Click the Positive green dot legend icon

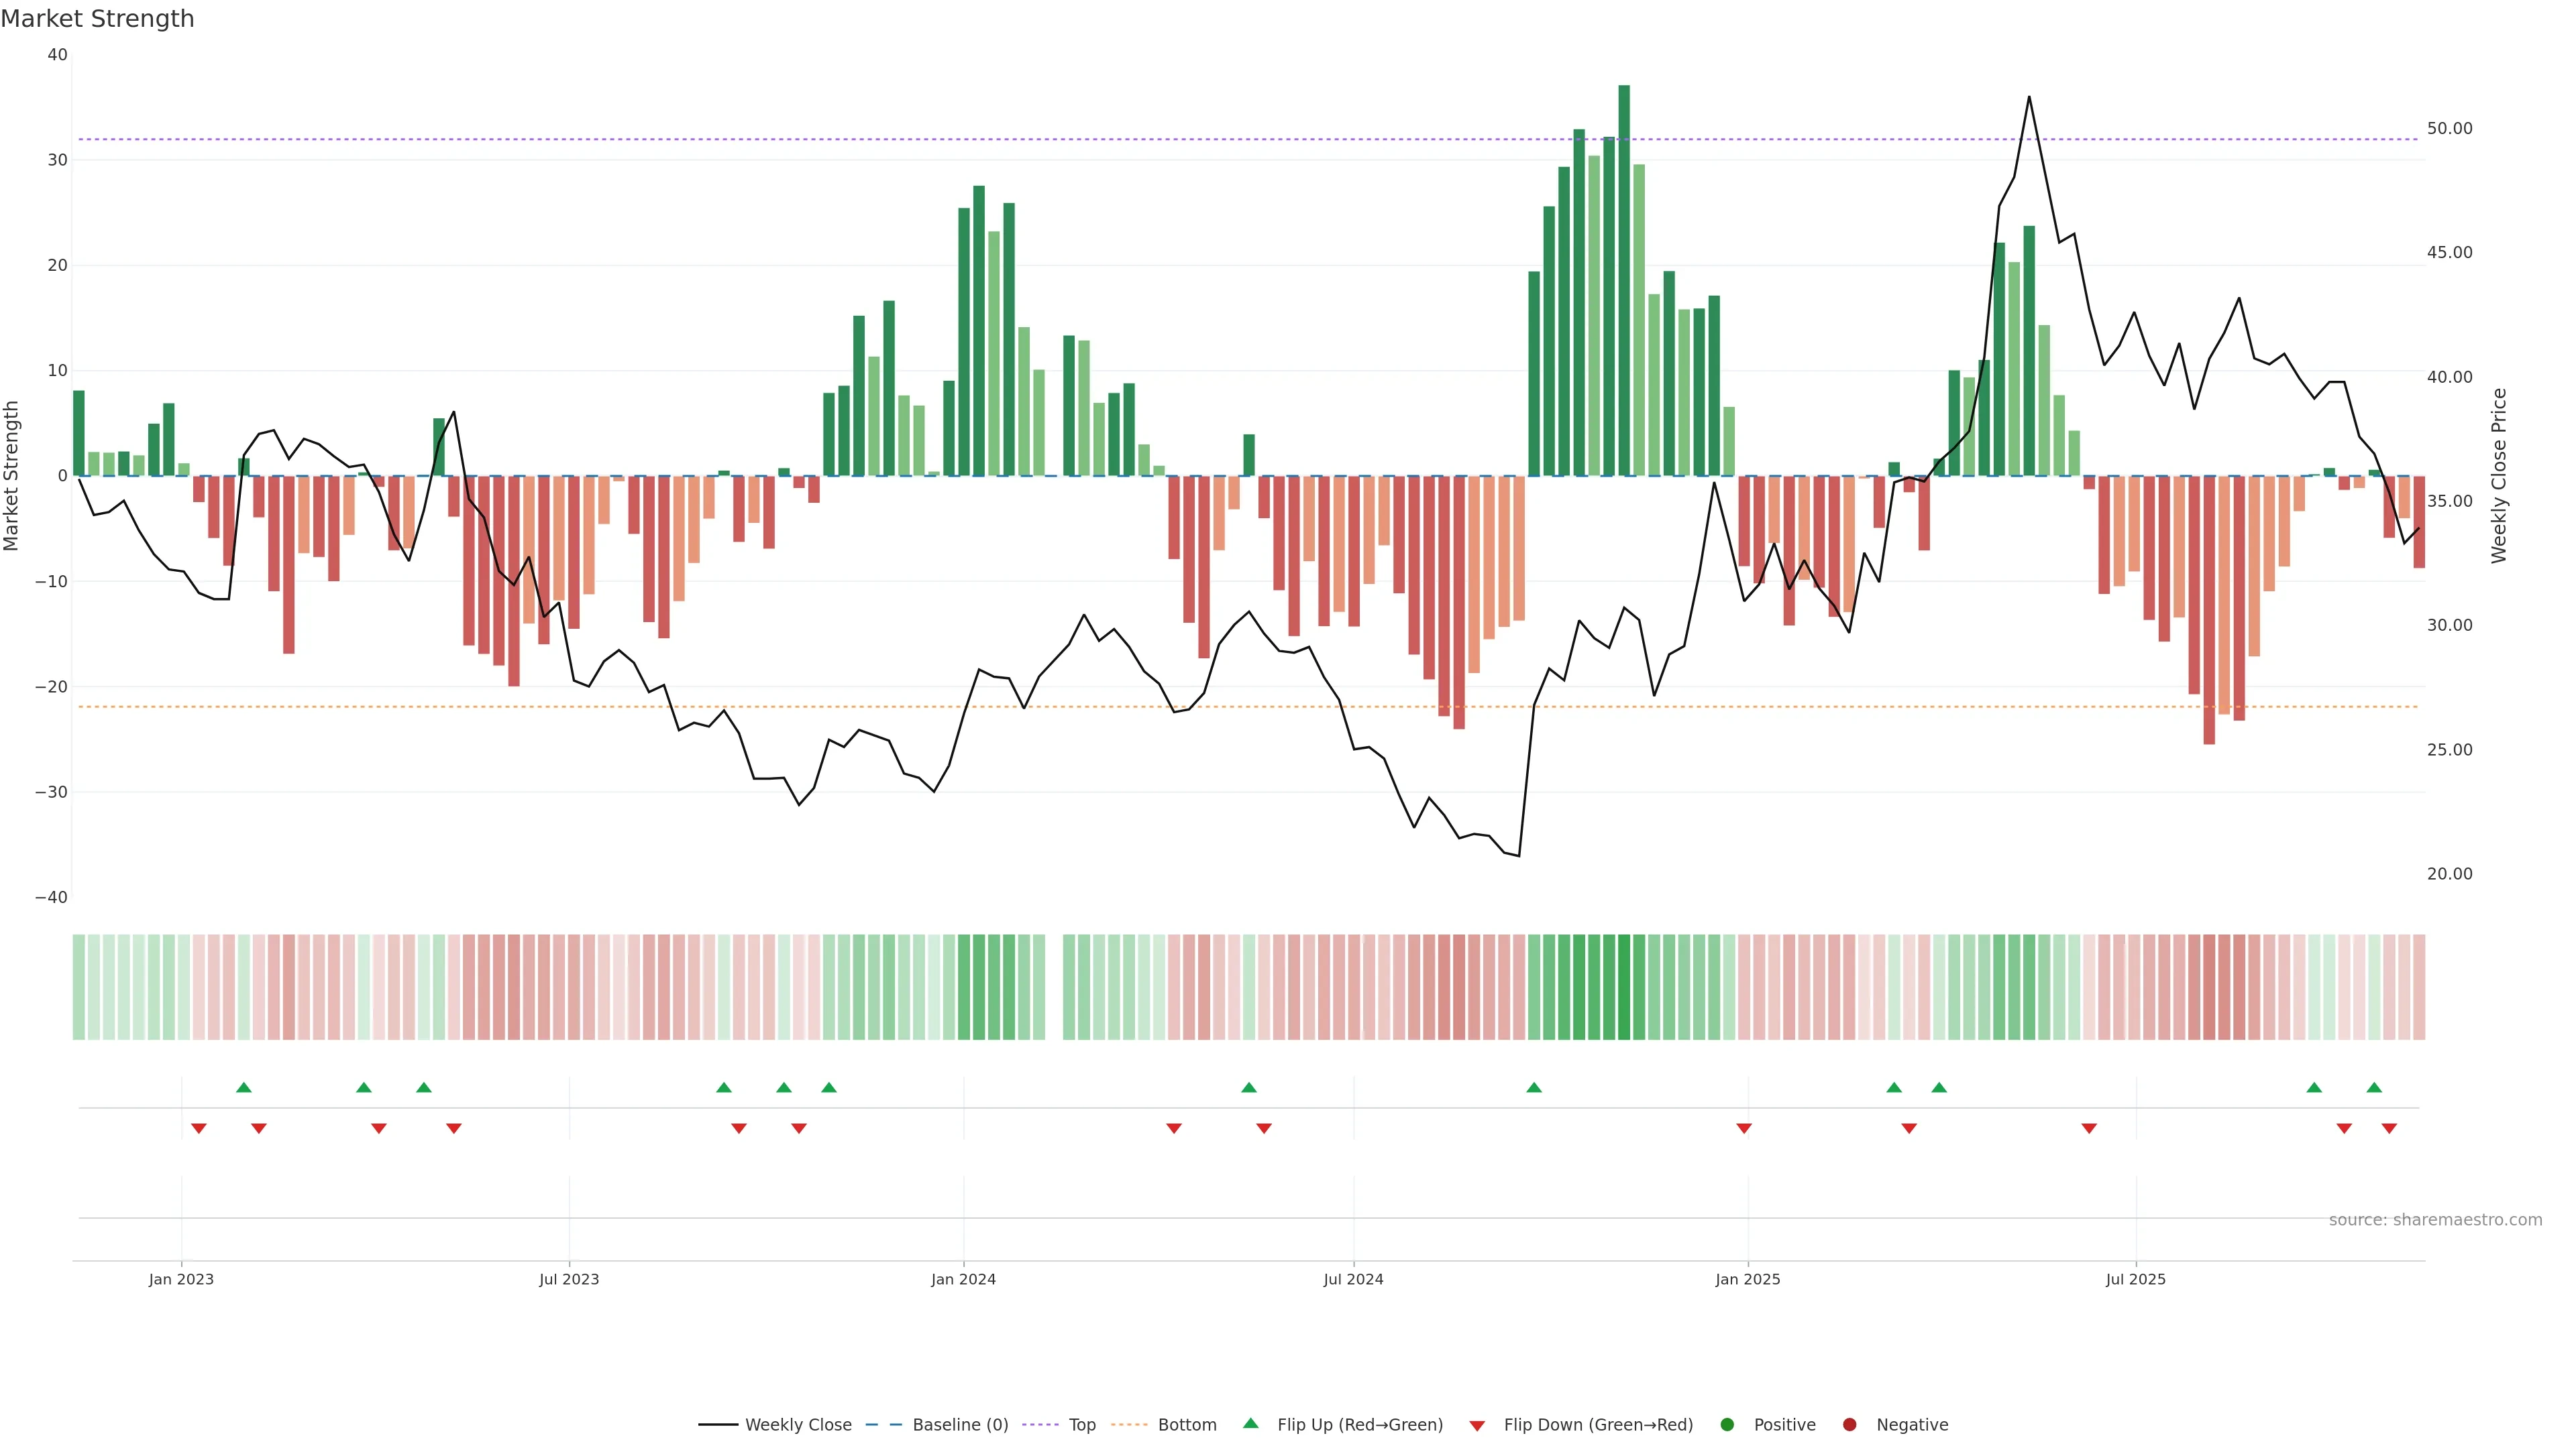[x=1727, y=1424]
